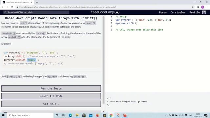The height and width of the screenshot is (118, 210).
Task: Click the Search 6,000+ tutorials field
Action: tap(36, 12)
